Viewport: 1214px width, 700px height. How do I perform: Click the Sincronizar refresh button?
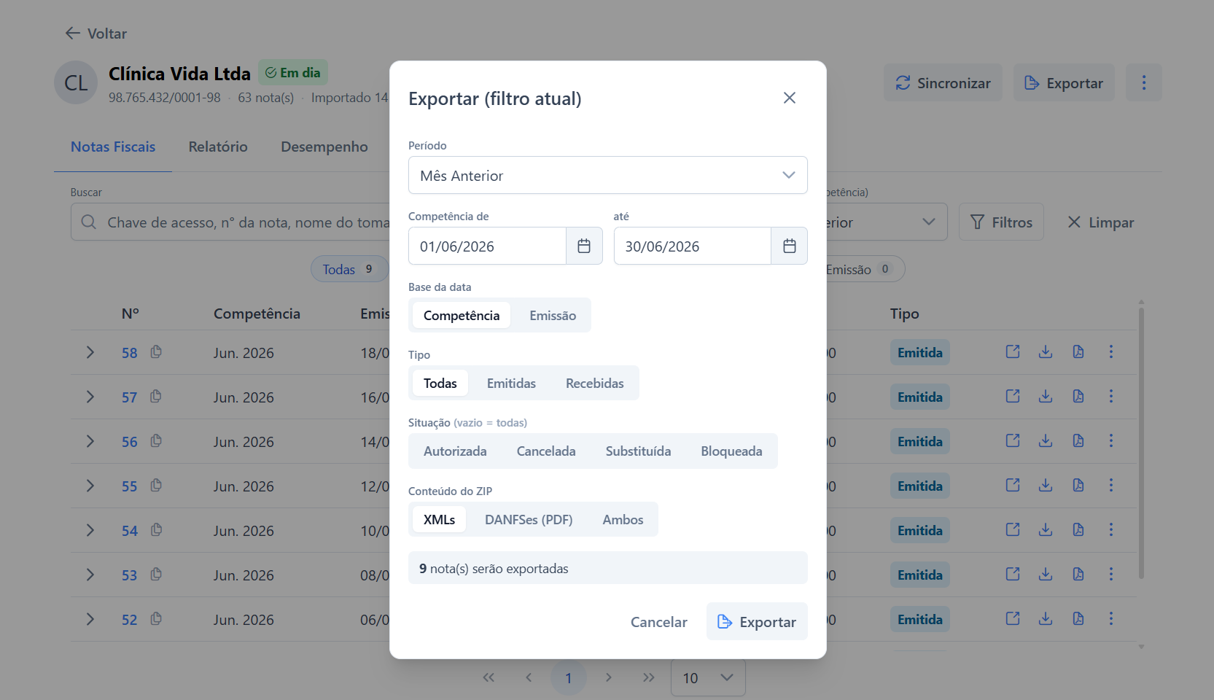coord(943,82)
